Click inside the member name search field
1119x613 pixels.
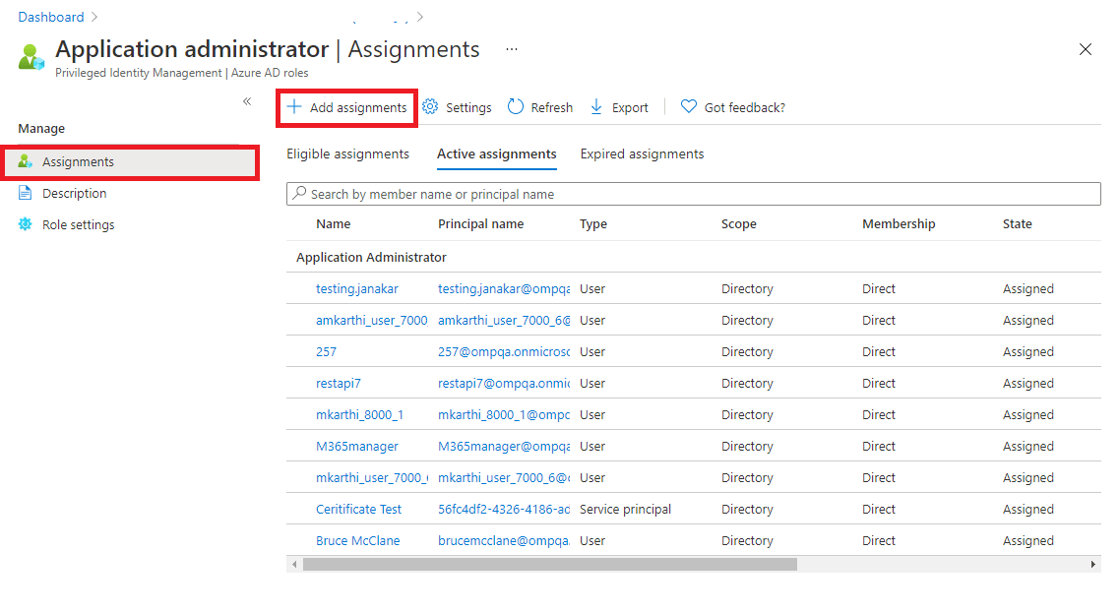[x=591, y=193]
